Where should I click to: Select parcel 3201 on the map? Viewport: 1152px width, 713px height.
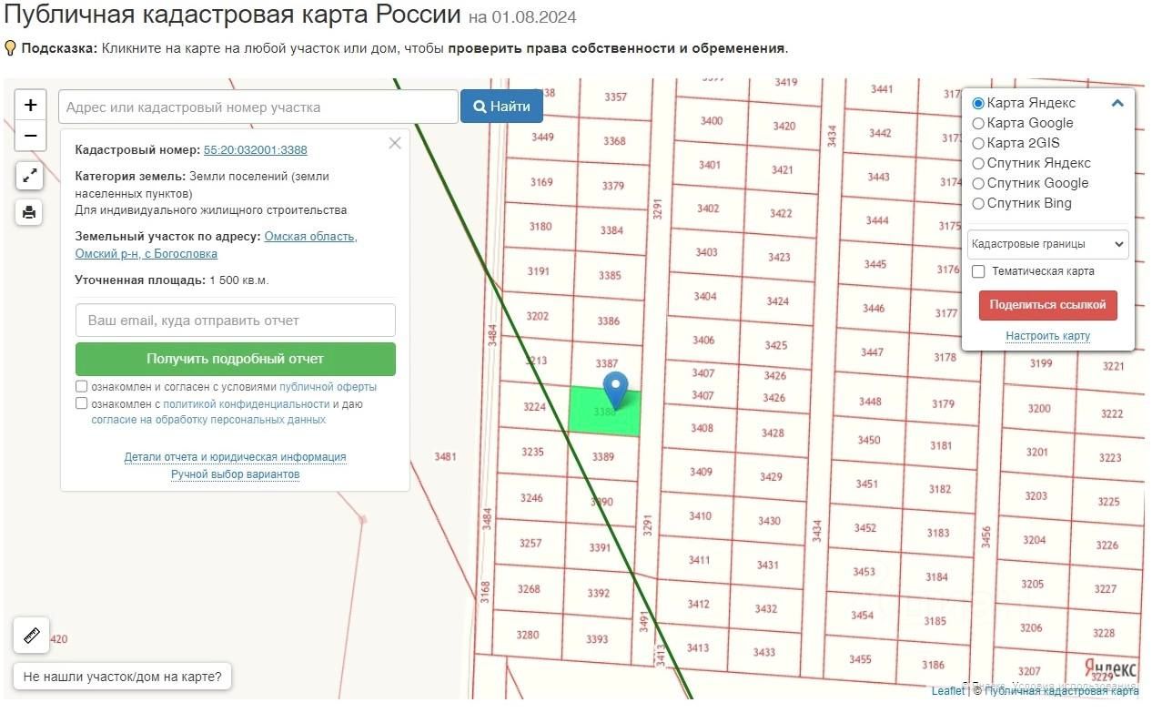click(x=1037, y=452)
